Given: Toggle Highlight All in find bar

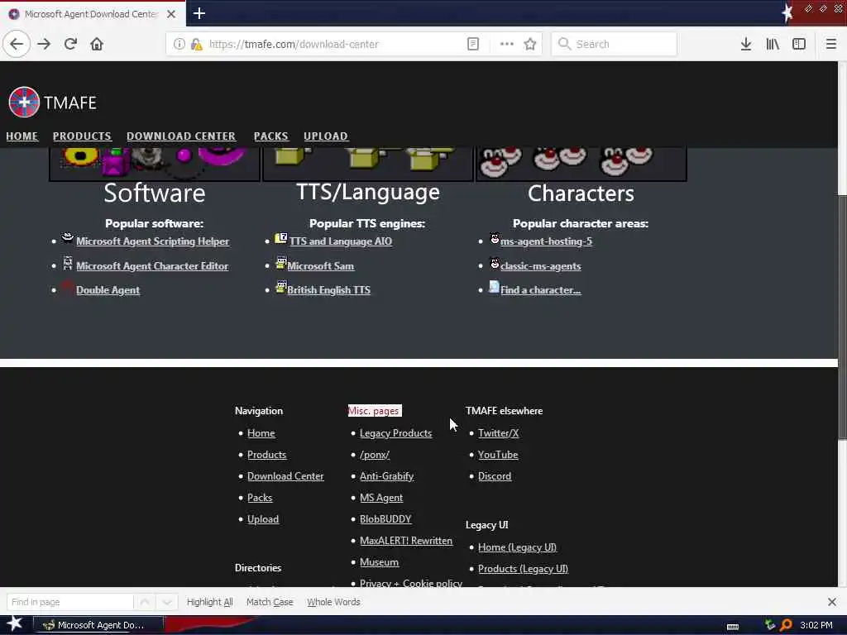Looking at the screenshot, I should pyautogui.click(x=209, y=602).
